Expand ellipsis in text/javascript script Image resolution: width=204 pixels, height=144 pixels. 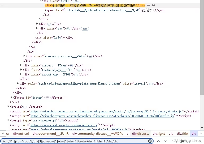pos(62,121)
